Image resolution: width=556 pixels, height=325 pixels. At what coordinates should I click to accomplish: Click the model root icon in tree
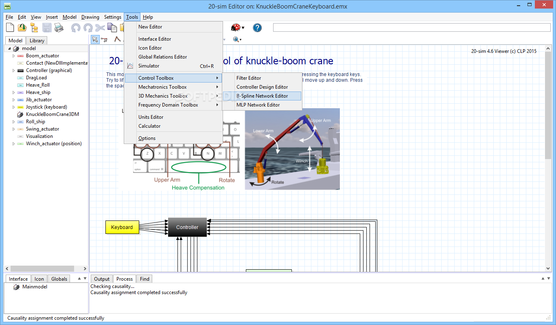[x=17, y=48]
